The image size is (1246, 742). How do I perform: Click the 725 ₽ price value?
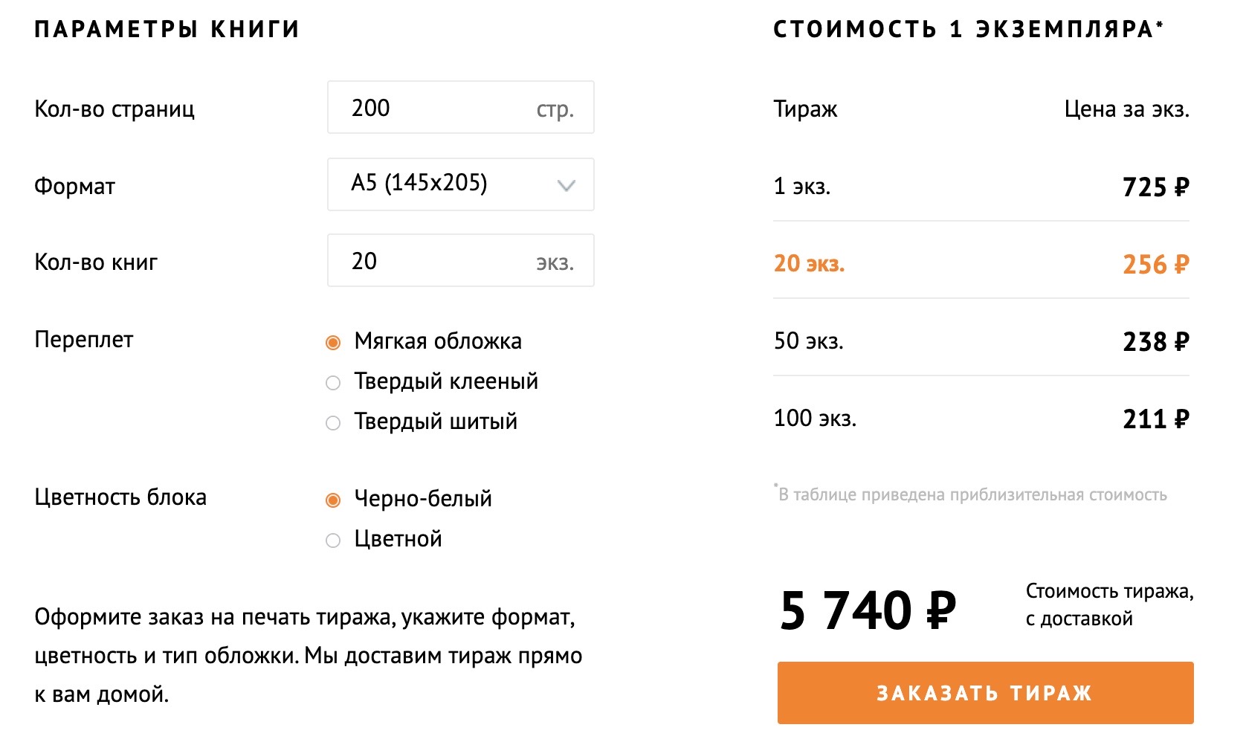[x=1155, y=187]
